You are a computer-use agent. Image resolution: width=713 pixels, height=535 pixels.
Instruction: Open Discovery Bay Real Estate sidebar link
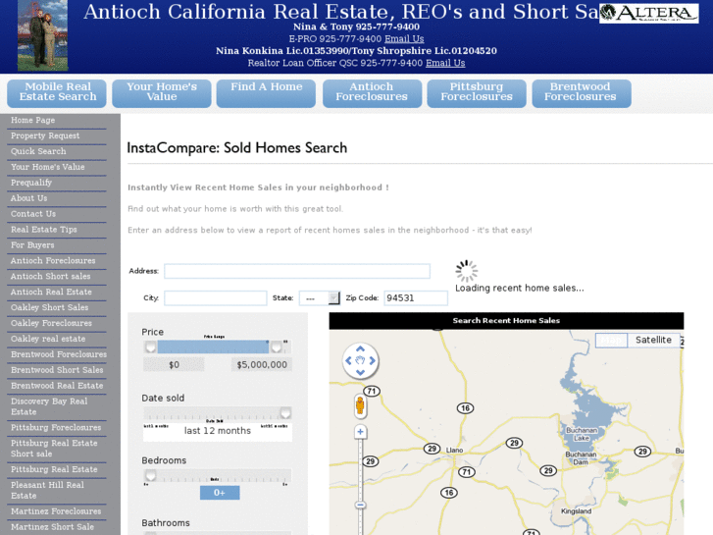tap(49, 406)
